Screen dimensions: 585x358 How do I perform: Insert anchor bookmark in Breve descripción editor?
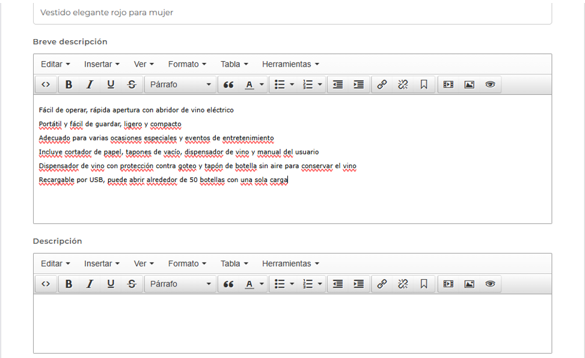click(x=424, y=85)
